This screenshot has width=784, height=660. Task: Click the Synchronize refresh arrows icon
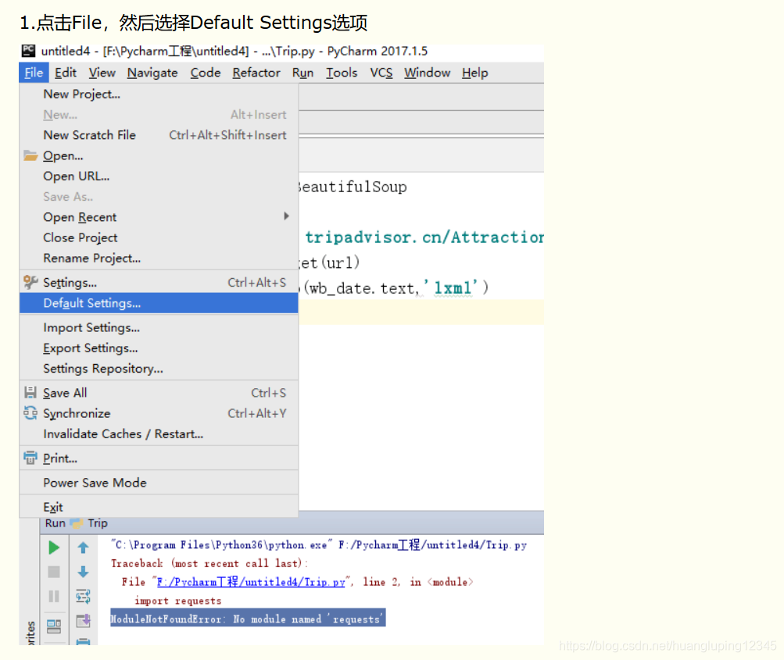[30, 412]
